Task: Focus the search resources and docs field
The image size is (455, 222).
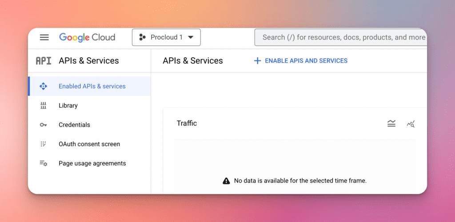Action: [x=342, y=37]
